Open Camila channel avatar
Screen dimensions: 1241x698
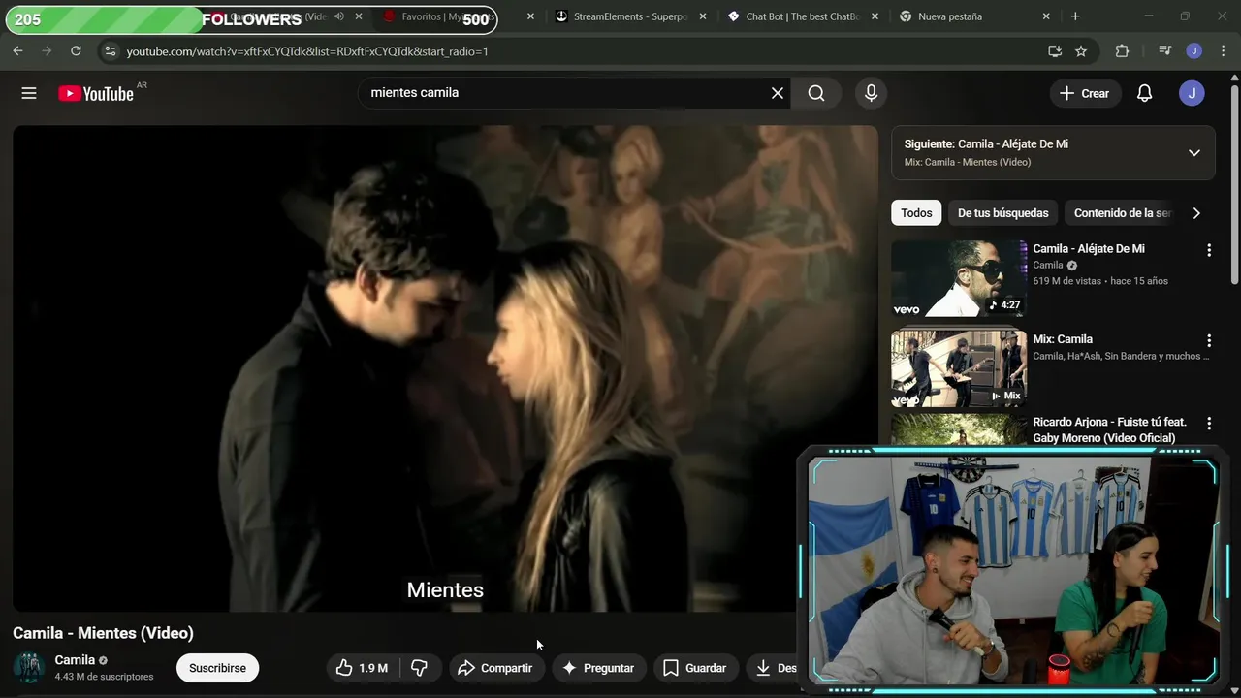(28, 668)
